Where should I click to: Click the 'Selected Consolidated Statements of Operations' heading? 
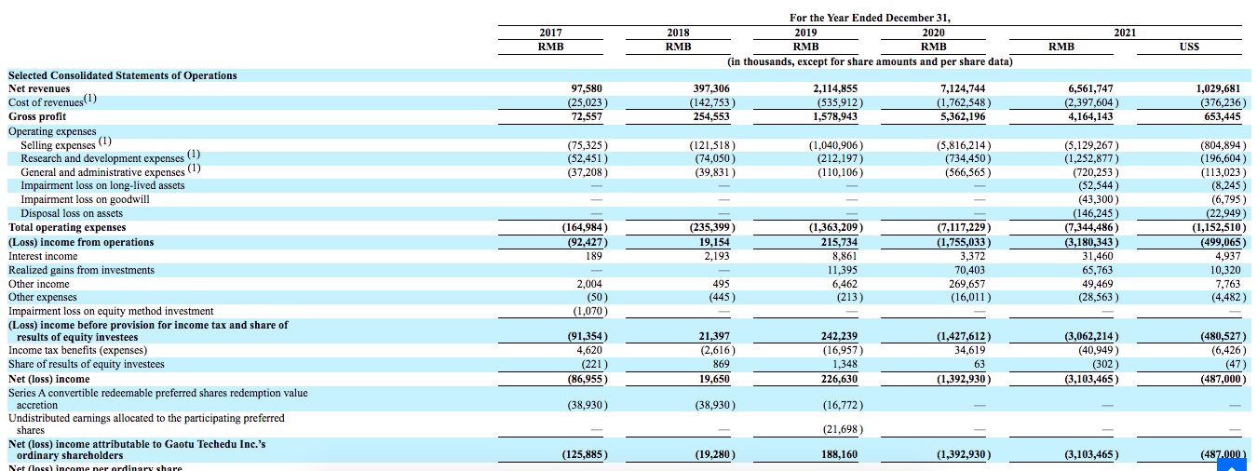[123, 75]
